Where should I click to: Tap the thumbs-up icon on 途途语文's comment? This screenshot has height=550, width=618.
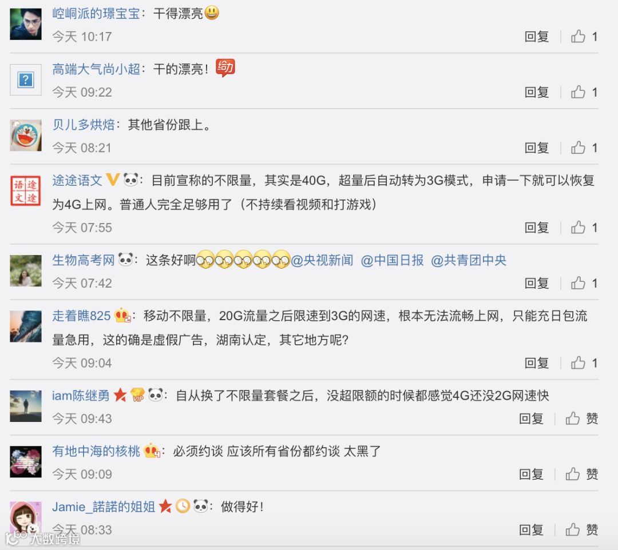click(578, 227)
